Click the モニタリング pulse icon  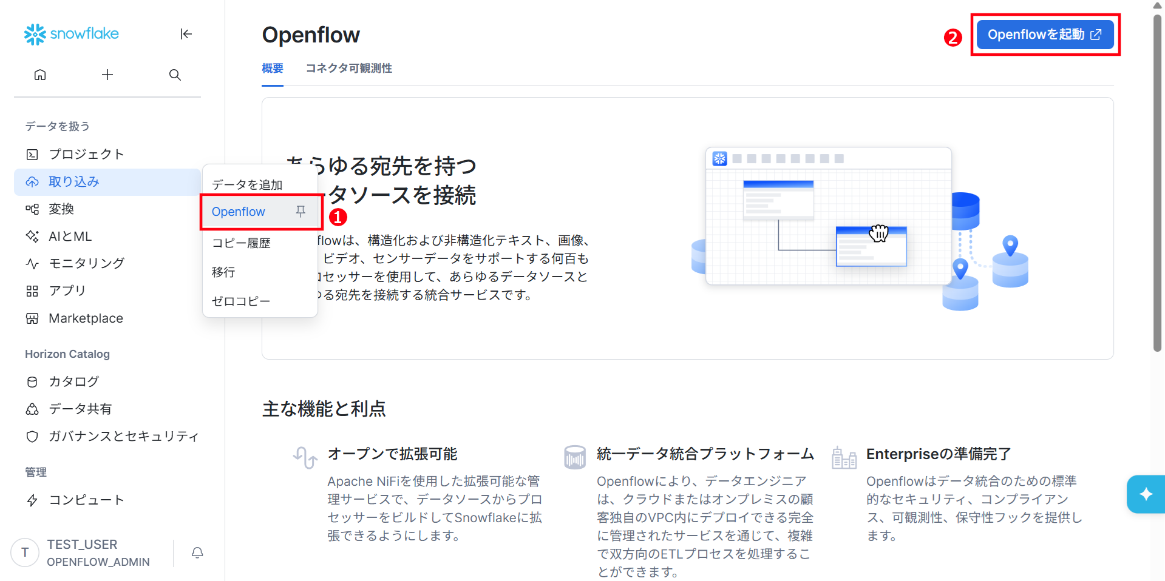click(32, 264)
